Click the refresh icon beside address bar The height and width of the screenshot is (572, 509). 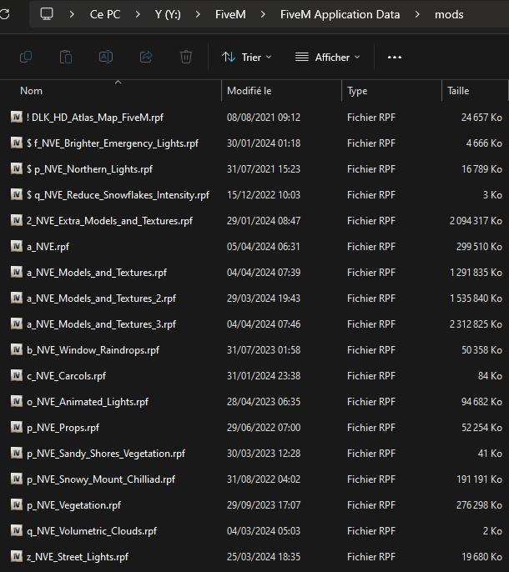pyautogui.click(x=4, y=15)
